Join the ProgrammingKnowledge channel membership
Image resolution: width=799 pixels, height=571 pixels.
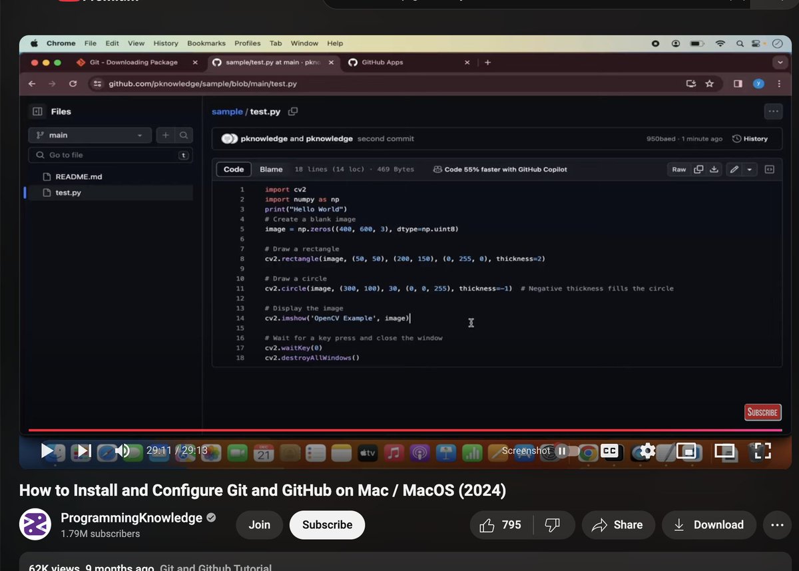[259, 525]
